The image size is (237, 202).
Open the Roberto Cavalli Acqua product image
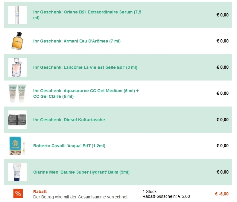point(17,146)
